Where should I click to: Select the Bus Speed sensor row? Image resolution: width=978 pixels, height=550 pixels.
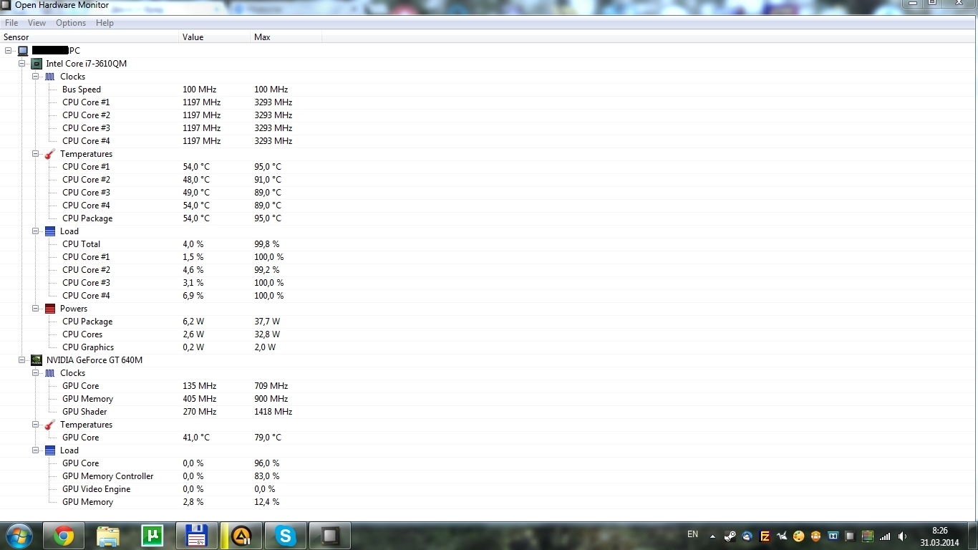489,90
